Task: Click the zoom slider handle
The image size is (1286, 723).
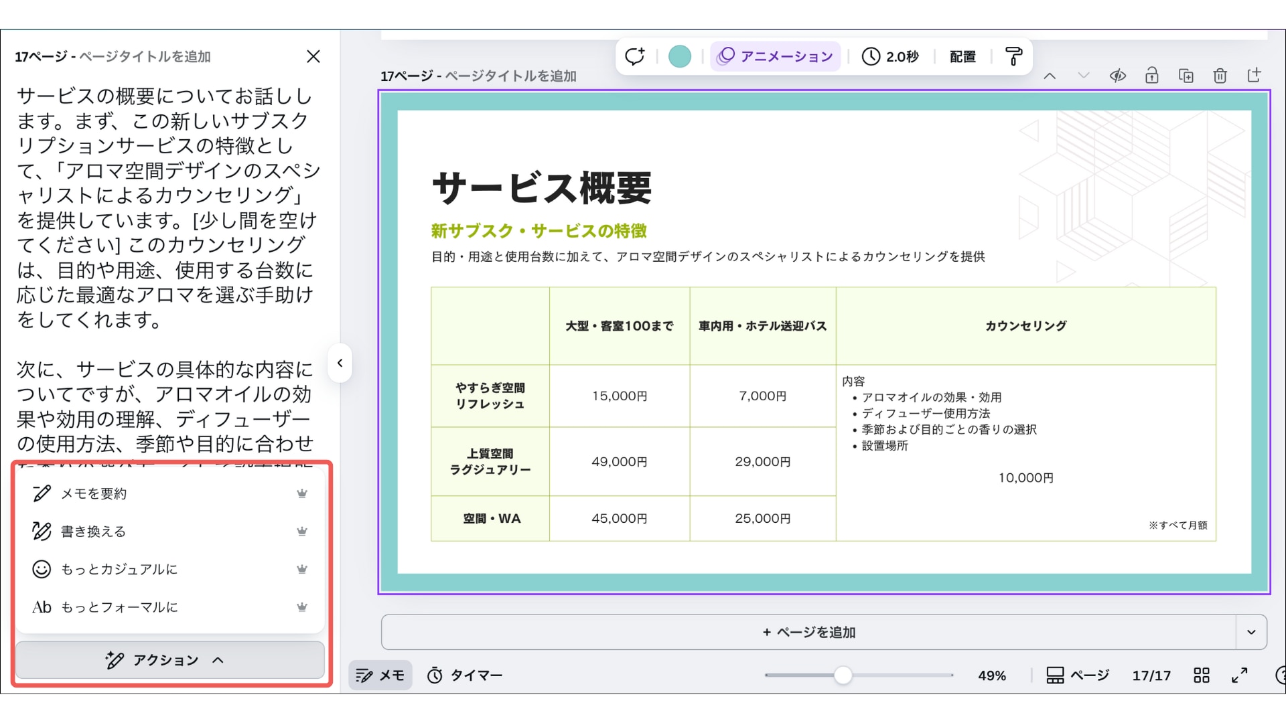Action: (x=843, y=675)
